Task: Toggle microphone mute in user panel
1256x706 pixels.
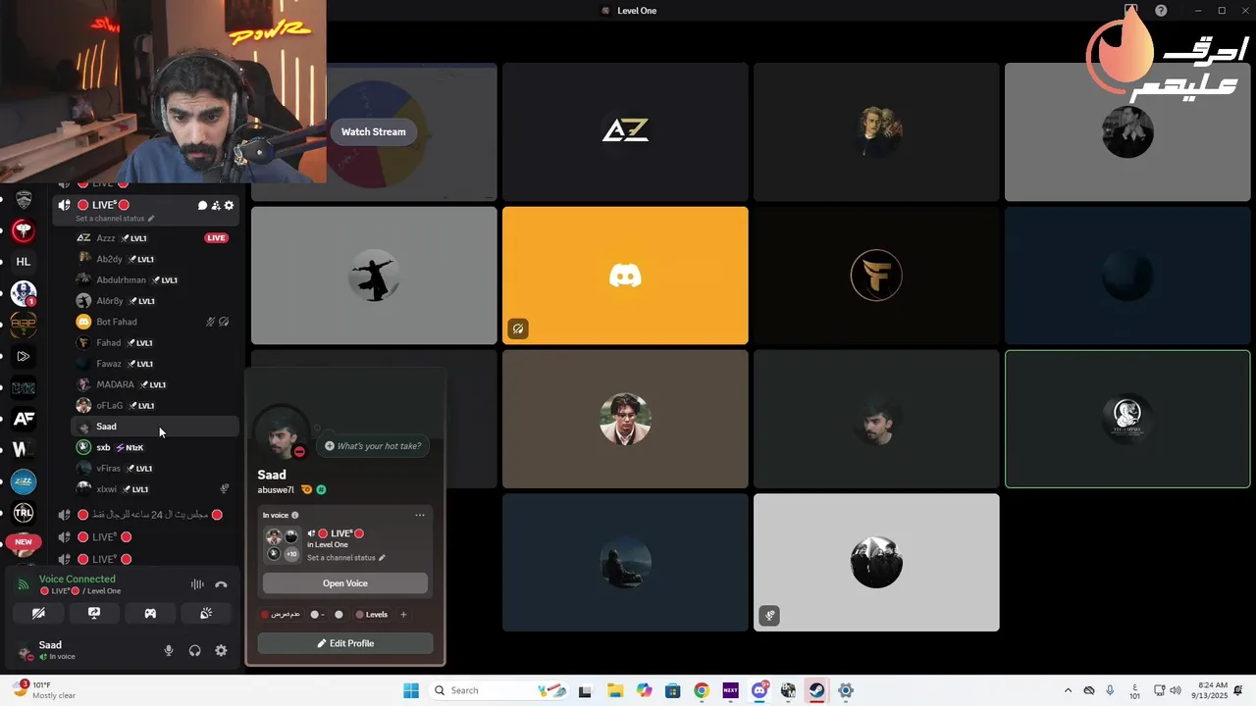Action: 169,650
